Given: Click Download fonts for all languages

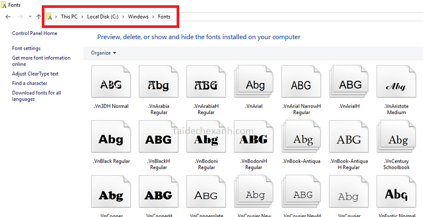Looking at the screenshot, I should (36, 96).
